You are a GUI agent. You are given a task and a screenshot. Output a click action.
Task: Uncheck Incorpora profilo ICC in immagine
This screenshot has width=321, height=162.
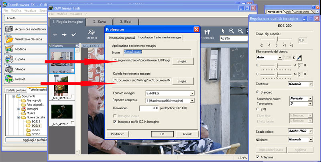point(115,121)
